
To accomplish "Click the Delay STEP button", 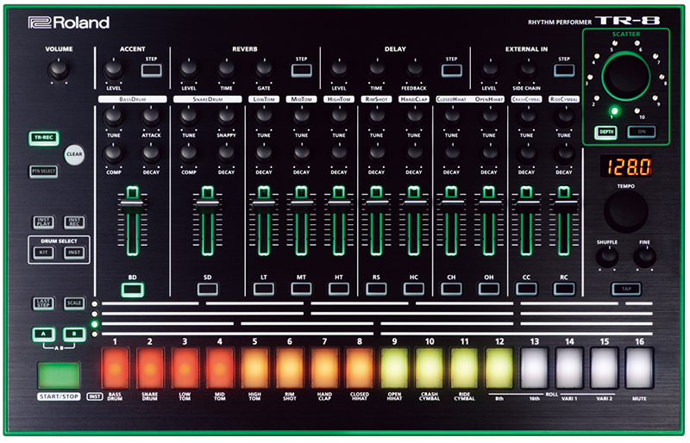I will [x=451, y=71].
